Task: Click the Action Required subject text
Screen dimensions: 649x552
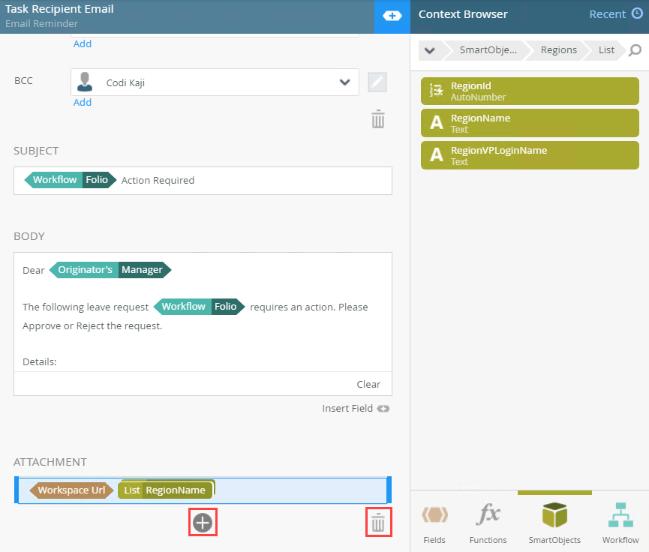Action: (158, 181)
